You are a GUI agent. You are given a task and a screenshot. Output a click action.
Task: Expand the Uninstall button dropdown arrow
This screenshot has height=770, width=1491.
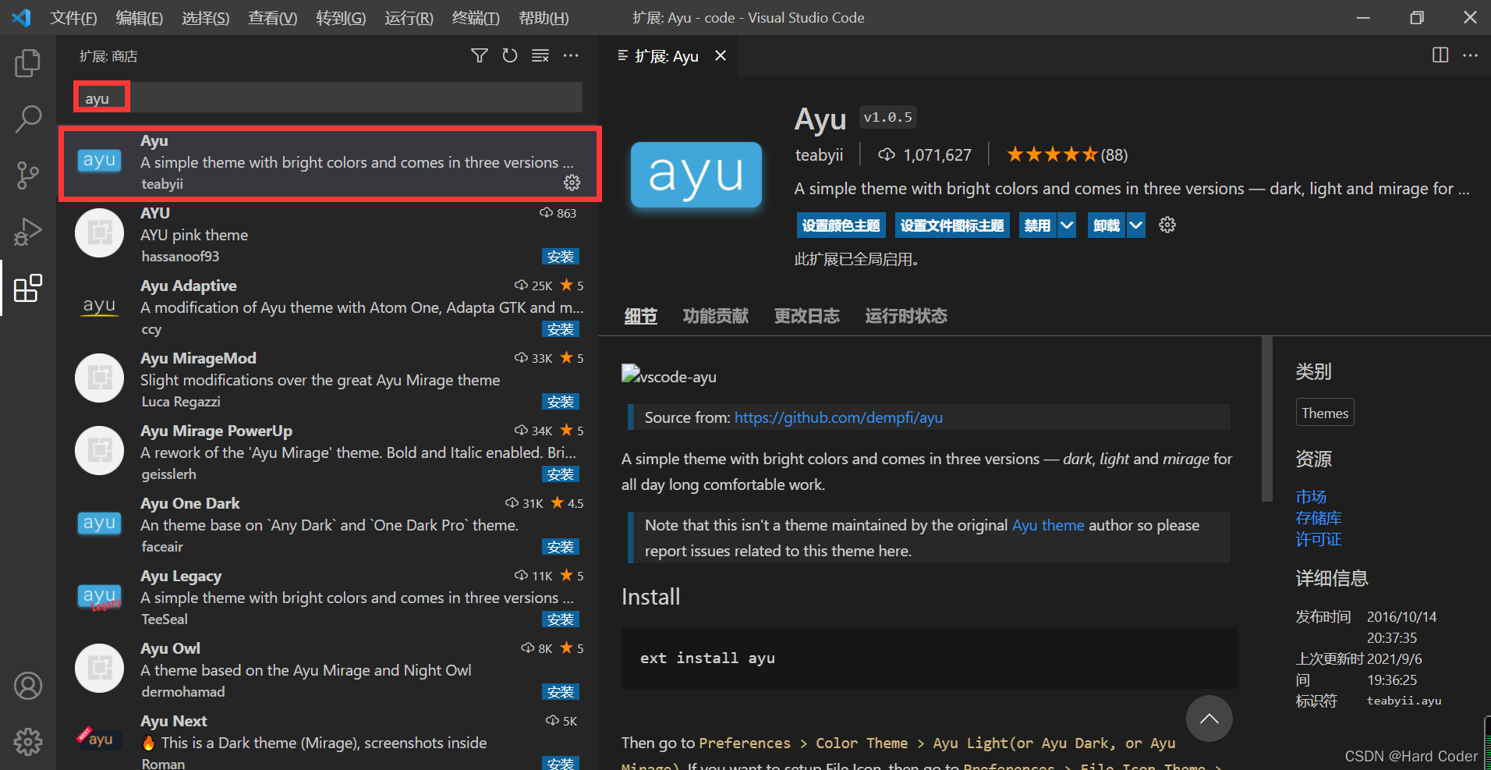[x=1136, y=225]
